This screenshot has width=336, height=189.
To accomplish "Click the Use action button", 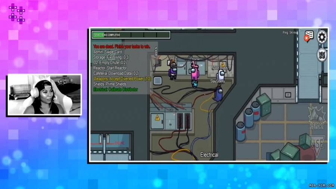I will tap(317, 146).
